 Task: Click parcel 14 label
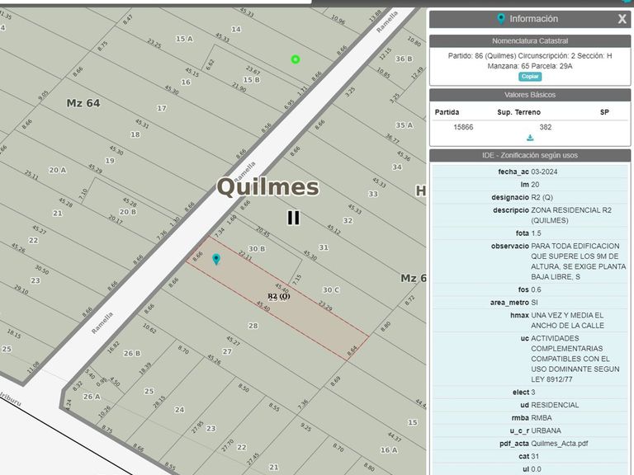[x=236, y=29]
